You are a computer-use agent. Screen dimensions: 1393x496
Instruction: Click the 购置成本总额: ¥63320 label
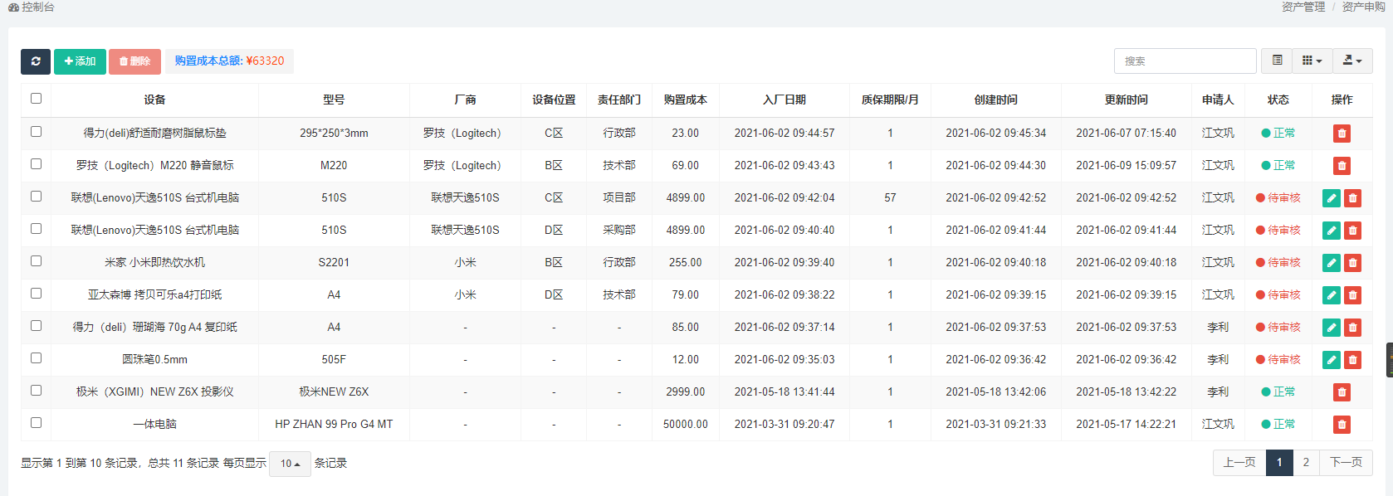tap(229, 61)
